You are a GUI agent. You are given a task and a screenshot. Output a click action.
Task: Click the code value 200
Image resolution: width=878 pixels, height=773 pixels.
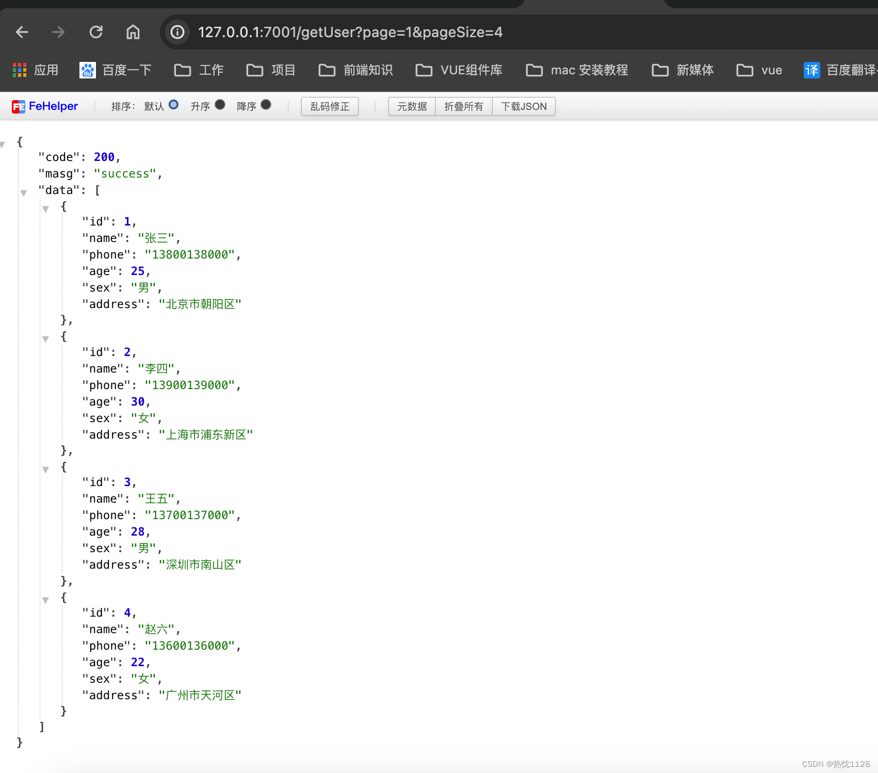pos(104,157)
